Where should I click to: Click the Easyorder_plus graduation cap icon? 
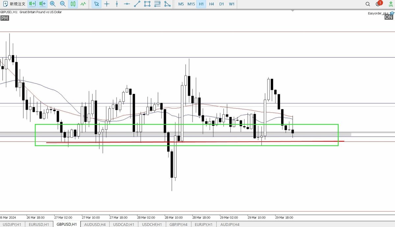[x=391, y=13]
